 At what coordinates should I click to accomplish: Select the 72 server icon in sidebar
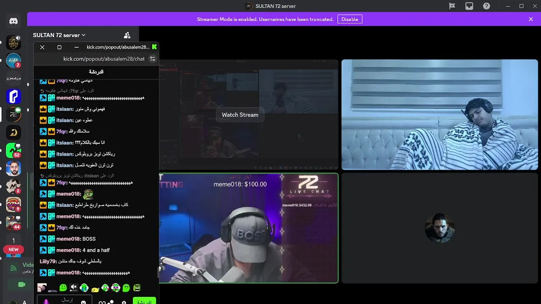point(13,114)
